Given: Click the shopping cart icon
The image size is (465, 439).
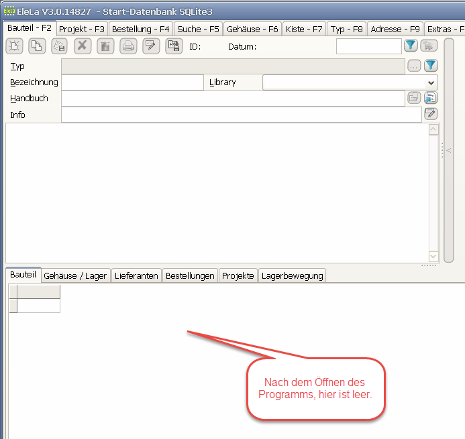Looking at the screenshot, I should pyautogui.click(x=429, y=46).
